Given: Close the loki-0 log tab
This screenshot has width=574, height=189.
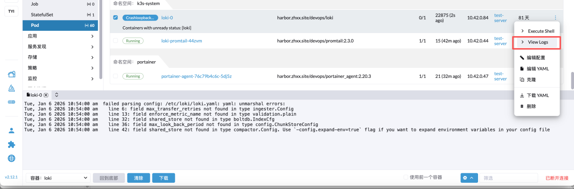Looking at the screenshot, I should [46, 95].
